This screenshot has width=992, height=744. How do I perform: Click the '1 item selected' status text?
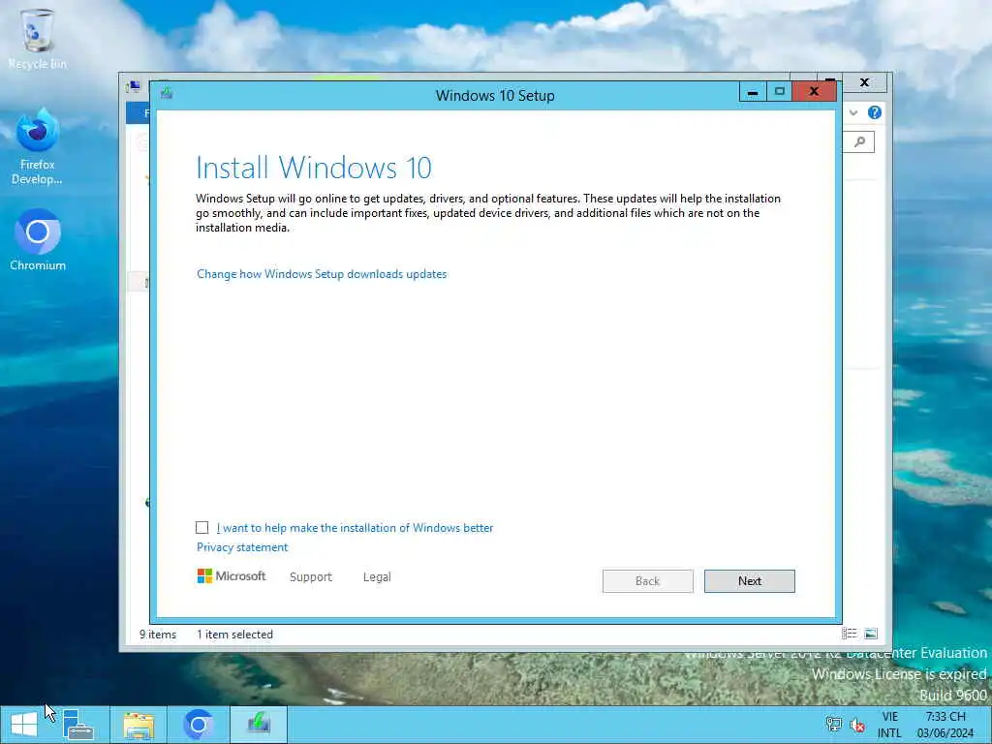coord(234,634)
